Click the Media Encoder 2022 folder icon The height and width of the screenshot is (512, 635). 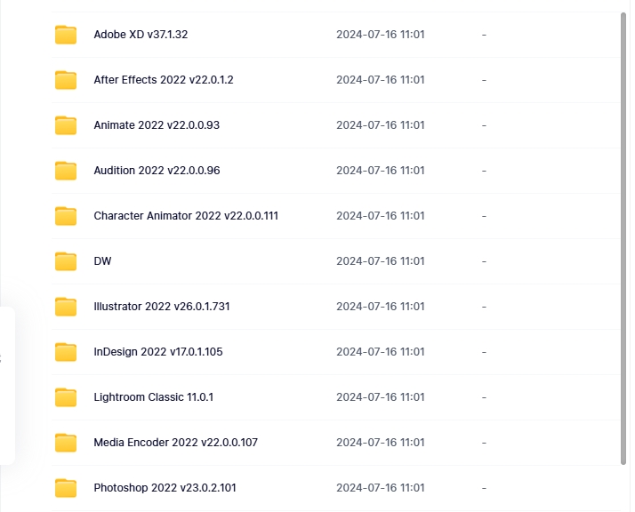coord(66,443)
